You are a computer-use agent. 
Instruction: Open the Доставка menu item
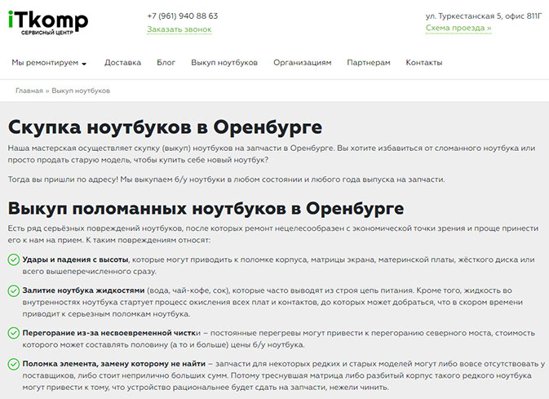122,63
